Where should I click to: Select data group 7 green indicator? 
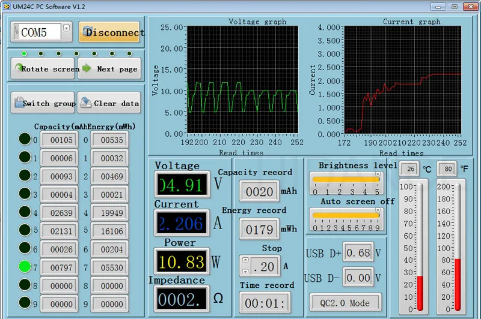pyautogui.click(x=25, y=266)
